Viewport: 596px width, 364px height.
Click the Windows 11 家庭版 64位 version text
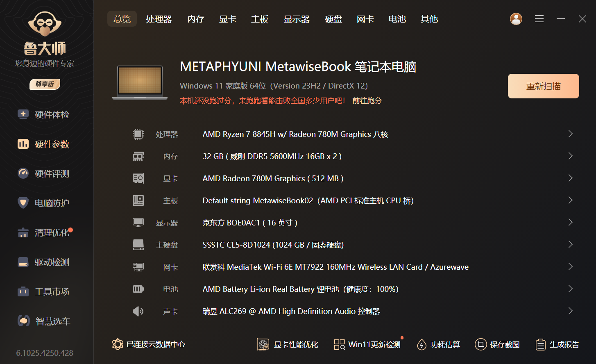[274, 86]
